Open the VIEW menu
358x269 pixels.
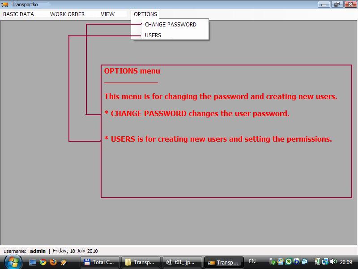click(107, 14)
